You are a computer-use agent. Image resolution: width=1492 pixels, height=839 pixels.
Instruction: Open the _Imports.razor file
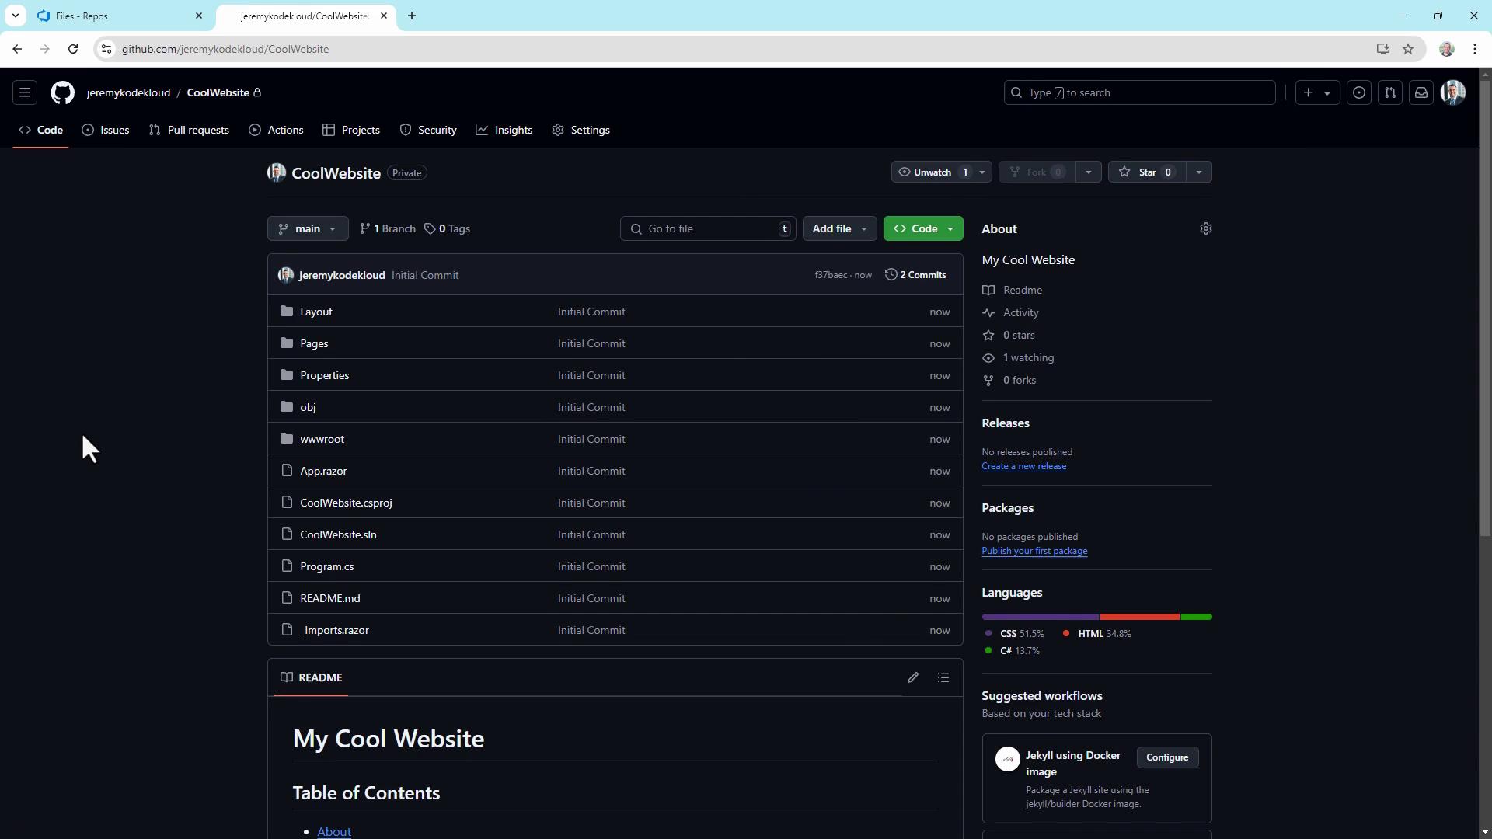tap(334, 630)
